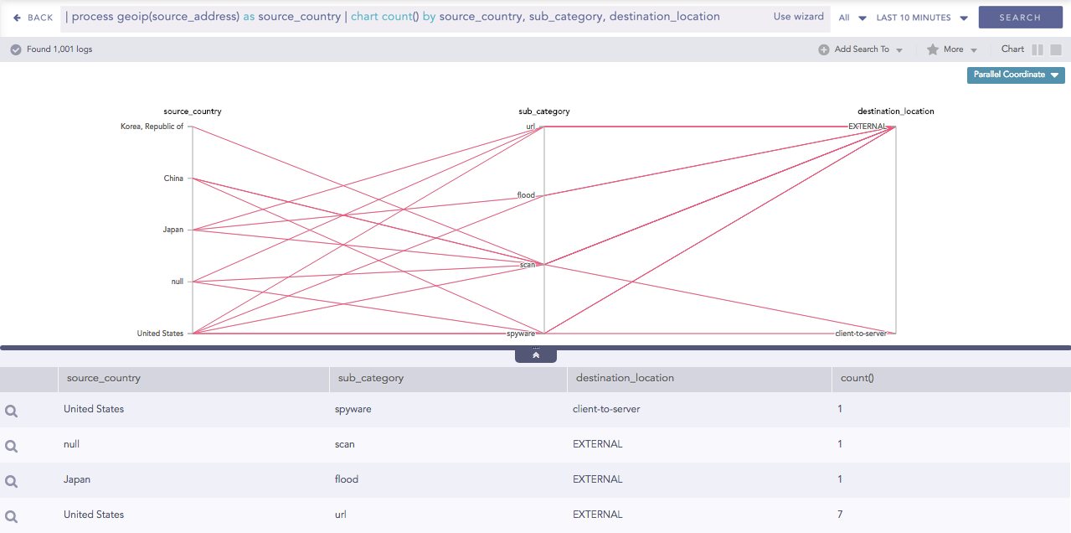Click the plus icon for Add Search To
Viewport: 1071px width, 533px height.
click(824, 49)
